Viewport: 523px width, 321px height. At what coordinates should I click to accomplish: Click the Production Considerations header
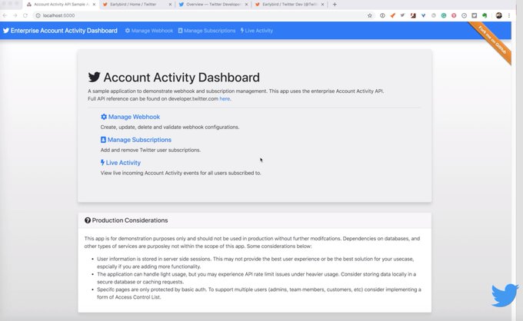[x=255, y=220]
